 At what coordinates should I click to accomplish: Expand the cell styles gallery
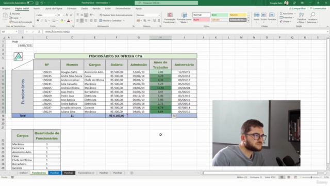point(249,21)
